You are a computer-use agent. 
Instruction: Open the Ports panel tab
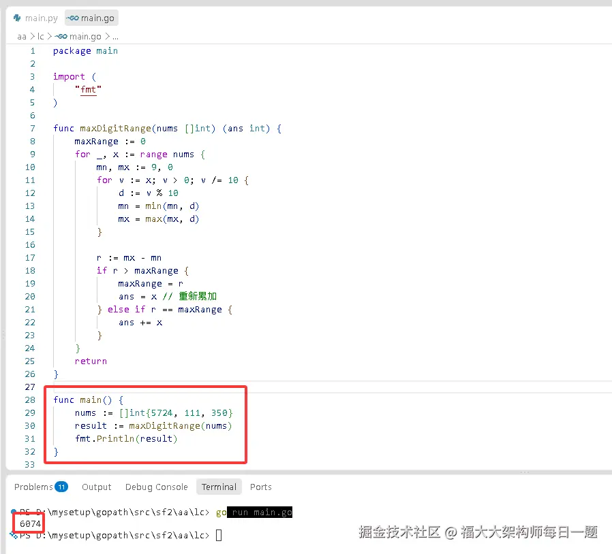[x=261, y=487]
